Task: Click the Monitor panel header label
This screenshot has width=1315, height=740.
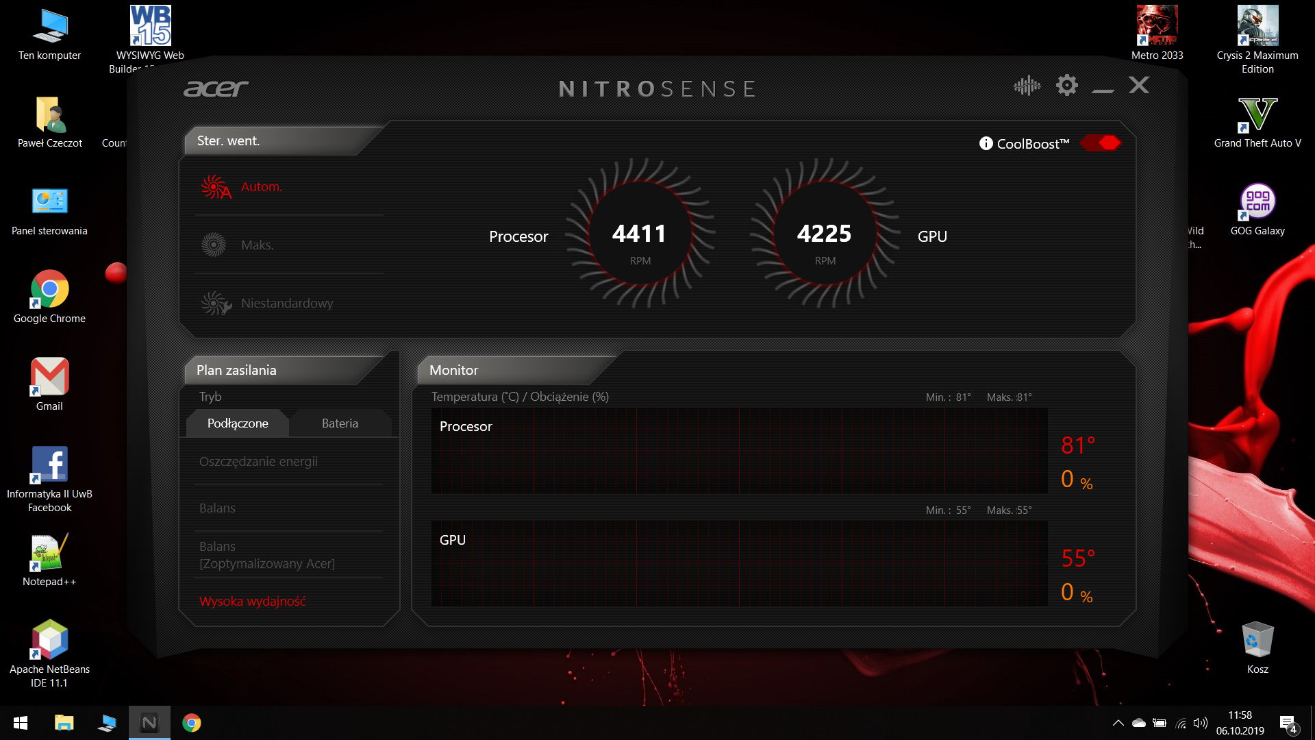Action: (453, 369)
